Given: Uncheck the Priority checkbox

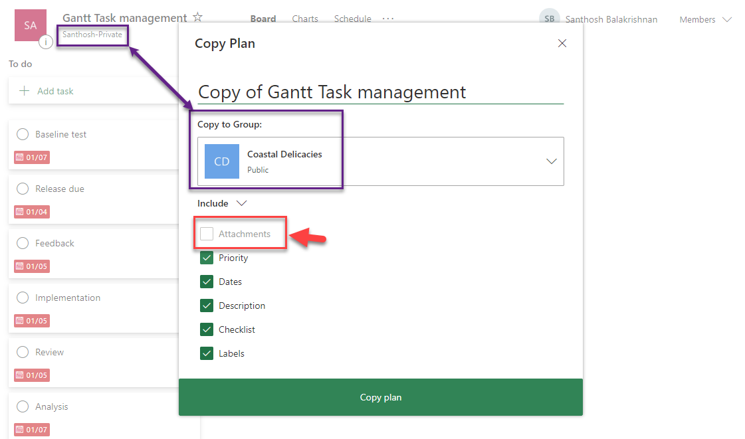Looking at the screenshot, I should 207,258.
